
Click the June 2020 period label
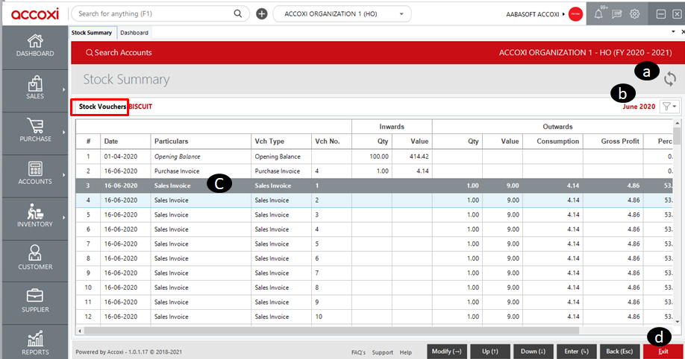click(x=639, y=107)
